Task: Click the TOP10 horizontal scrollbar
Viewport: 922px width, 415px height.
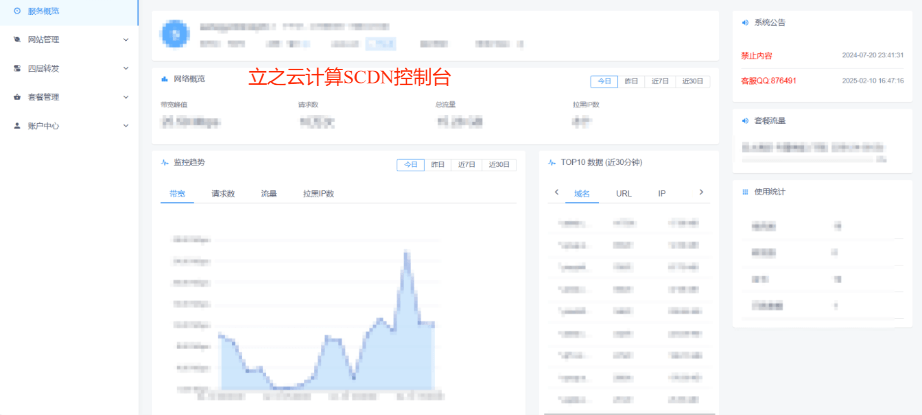Action: coord(629,414)
